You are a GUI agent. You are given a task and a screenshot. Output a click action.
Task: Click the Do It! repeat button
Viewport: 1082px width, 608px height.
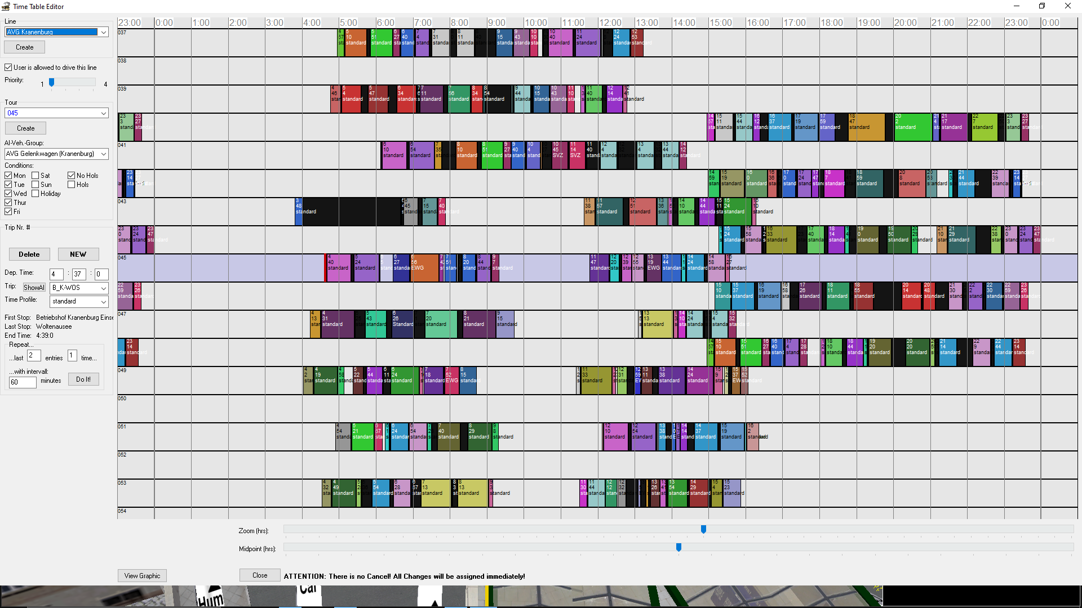(x=83, y=379)
